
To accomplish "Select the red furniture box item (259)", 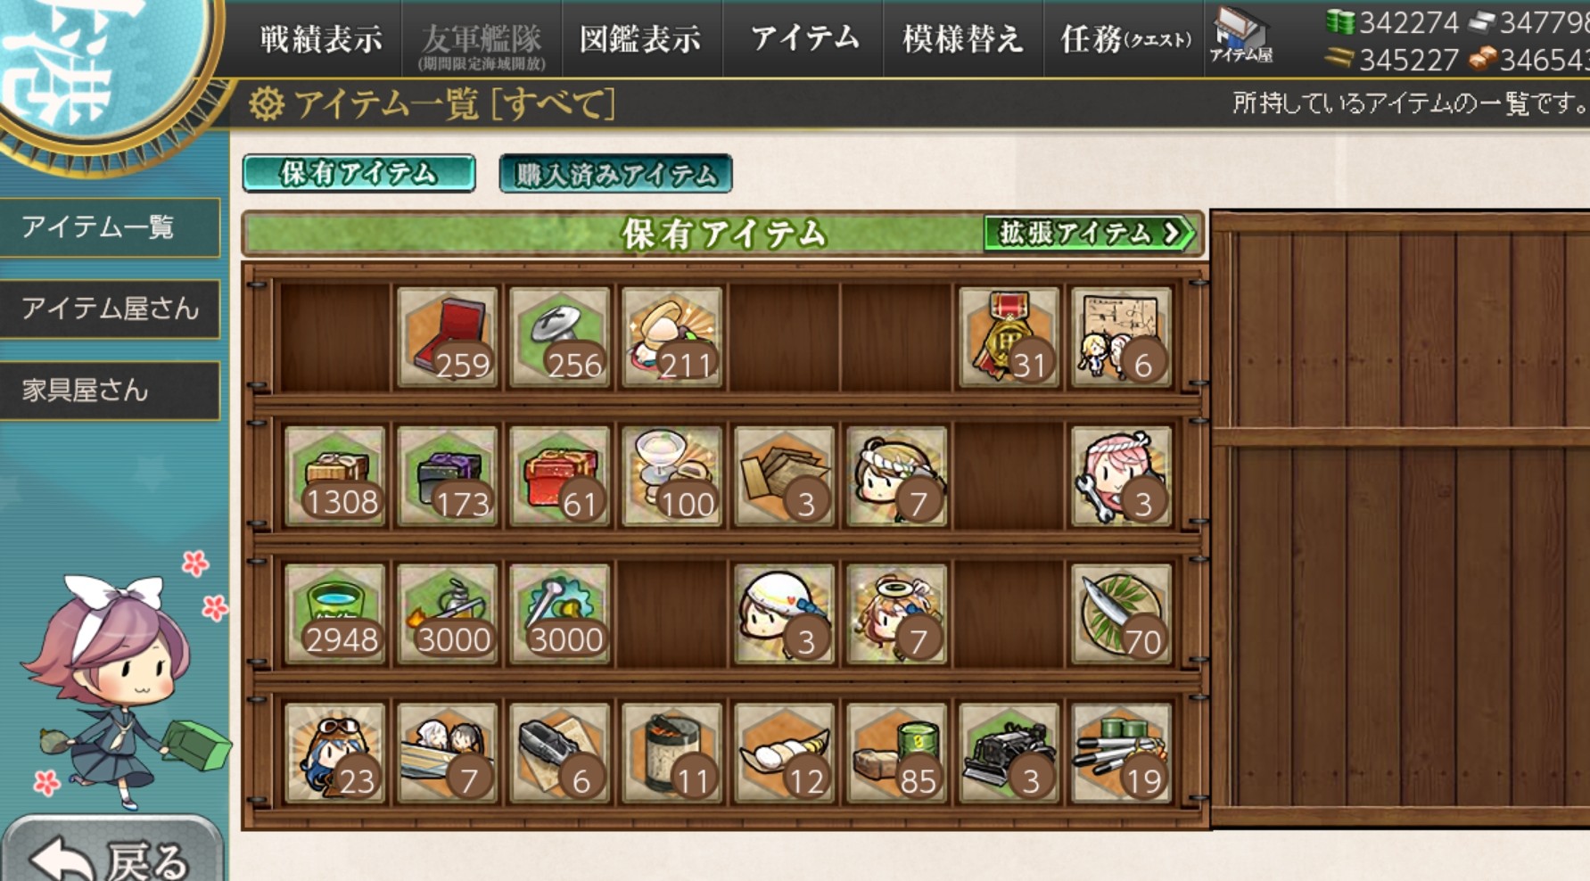I will pyautogui.click(x=447, y=337).
